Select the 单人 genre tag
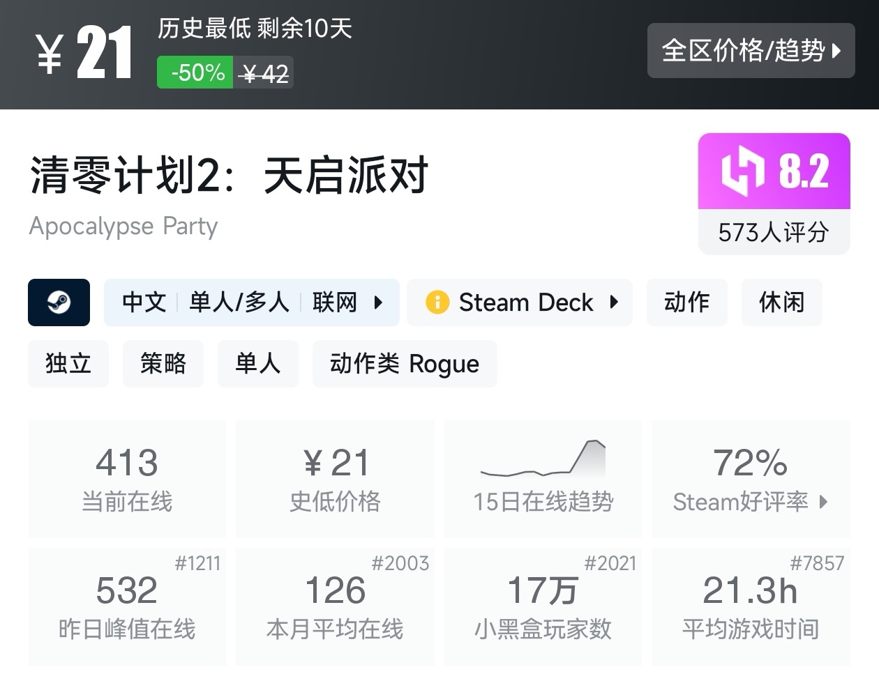 pos(257,364)
